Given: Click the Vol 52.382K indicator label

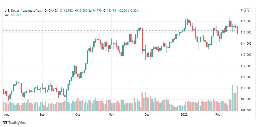Looking at the screenshot, I should pos(13,15).
